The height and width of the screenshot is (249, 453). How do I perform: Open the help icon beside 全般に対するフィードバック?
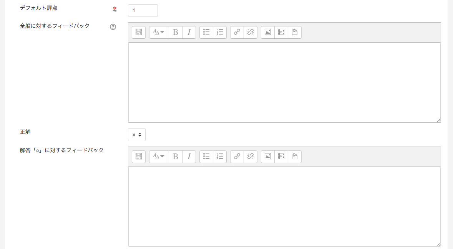coord(113,27)
